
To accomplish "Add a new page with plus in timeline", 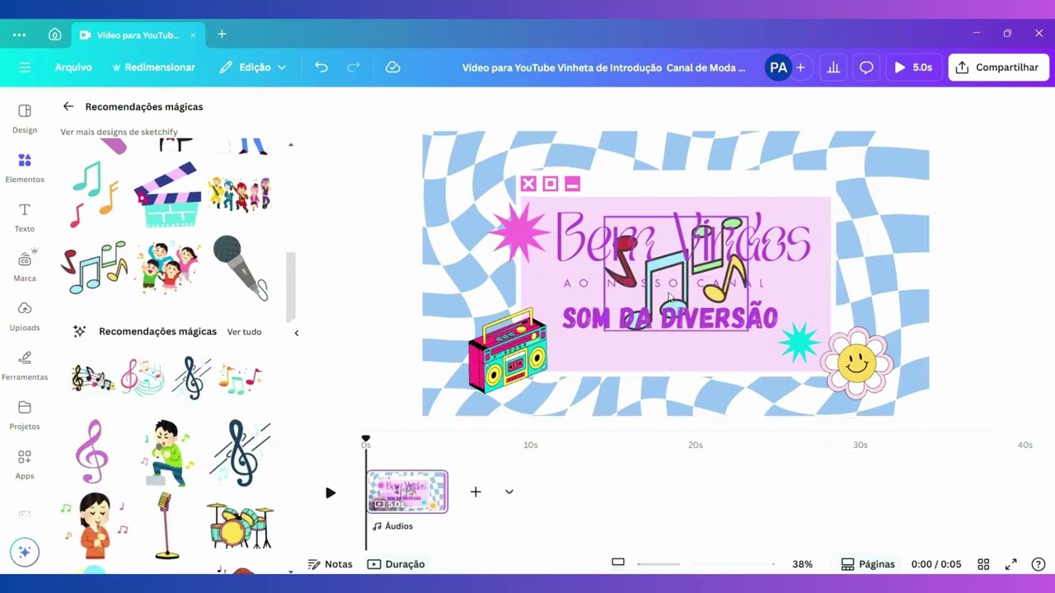I will (476, 492).
